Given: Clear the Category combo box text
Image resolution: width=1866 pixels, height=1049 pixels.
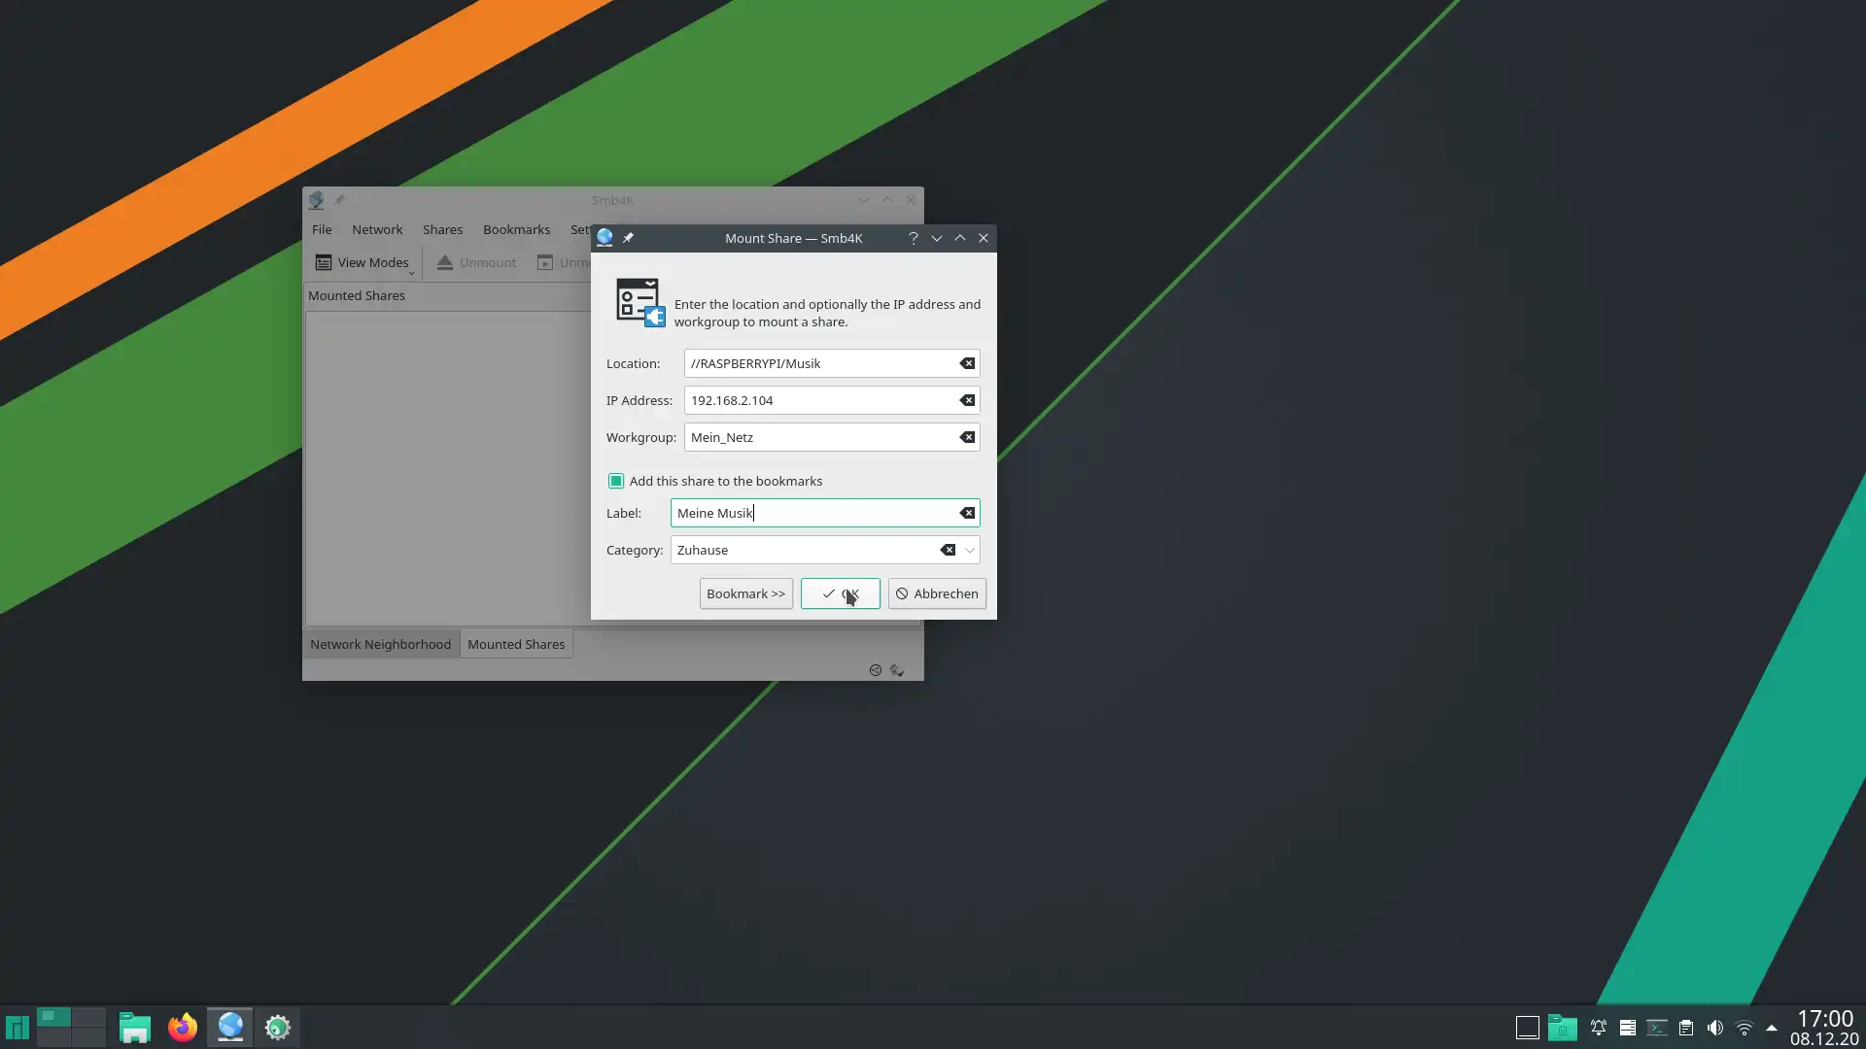Looking at the screenshot, I should [948, 550].
